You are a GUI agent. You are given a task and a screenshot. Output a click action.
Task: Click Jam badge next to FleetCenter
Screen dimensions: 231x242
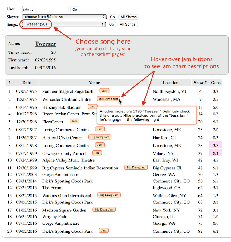click(x=74, y=121)
